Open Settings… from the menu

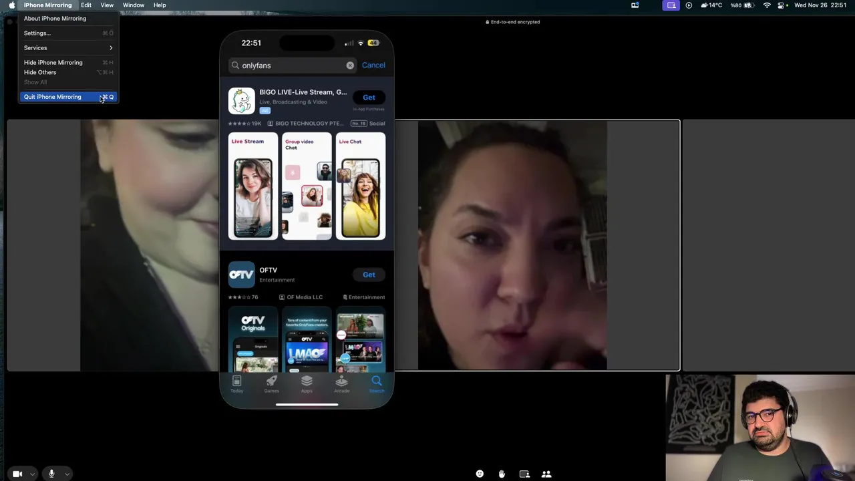[69, 33]
